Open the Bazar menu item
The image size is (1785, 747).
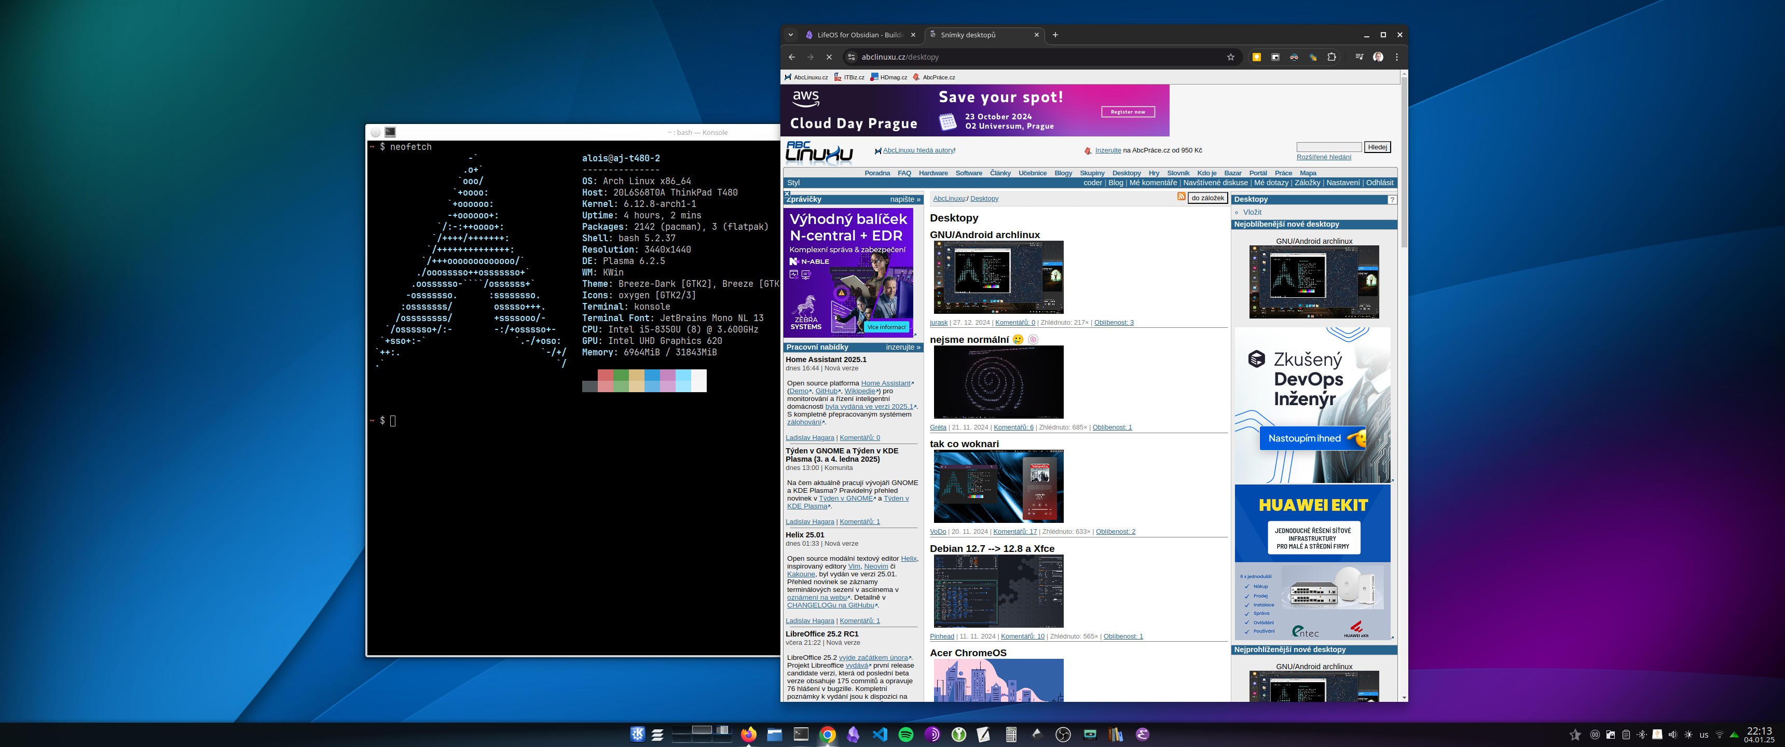pos(1233,173)
